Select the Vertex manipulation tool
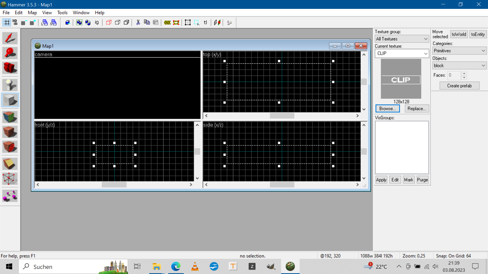The width and height of the screenshot is (488, 274). coord(10,179)
